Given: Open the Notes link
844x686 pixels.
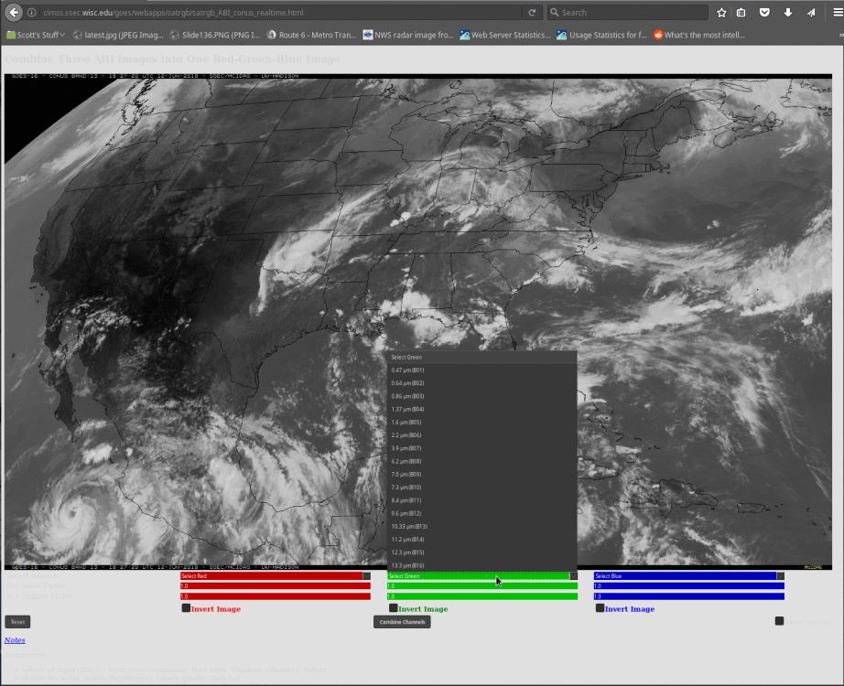Looking at the screenshot, I should 15,640.
